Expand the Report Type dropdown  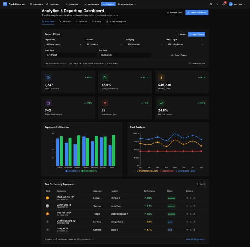(185, 44)
